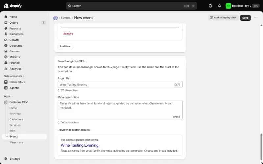263x164 pixels.
Task: Click the Home icon in sidebar
Action: coord(6,17)
